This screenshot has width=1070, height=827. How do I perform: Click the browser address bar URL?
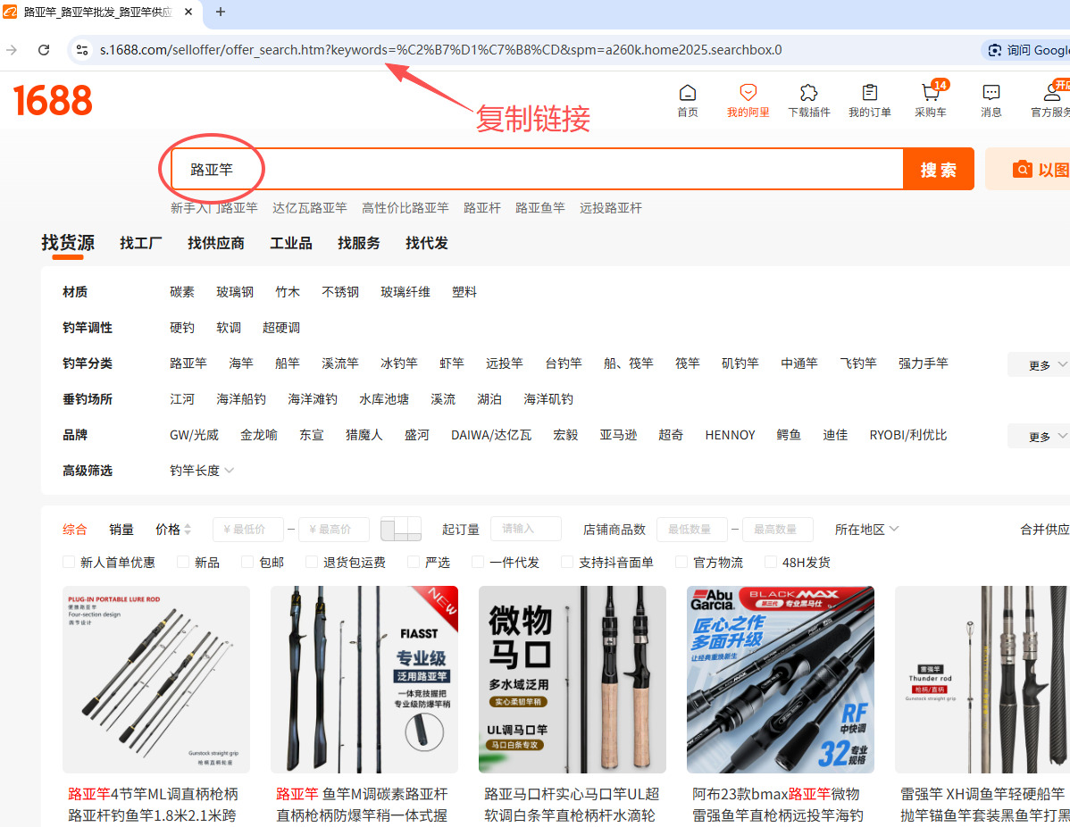point(441,50)
